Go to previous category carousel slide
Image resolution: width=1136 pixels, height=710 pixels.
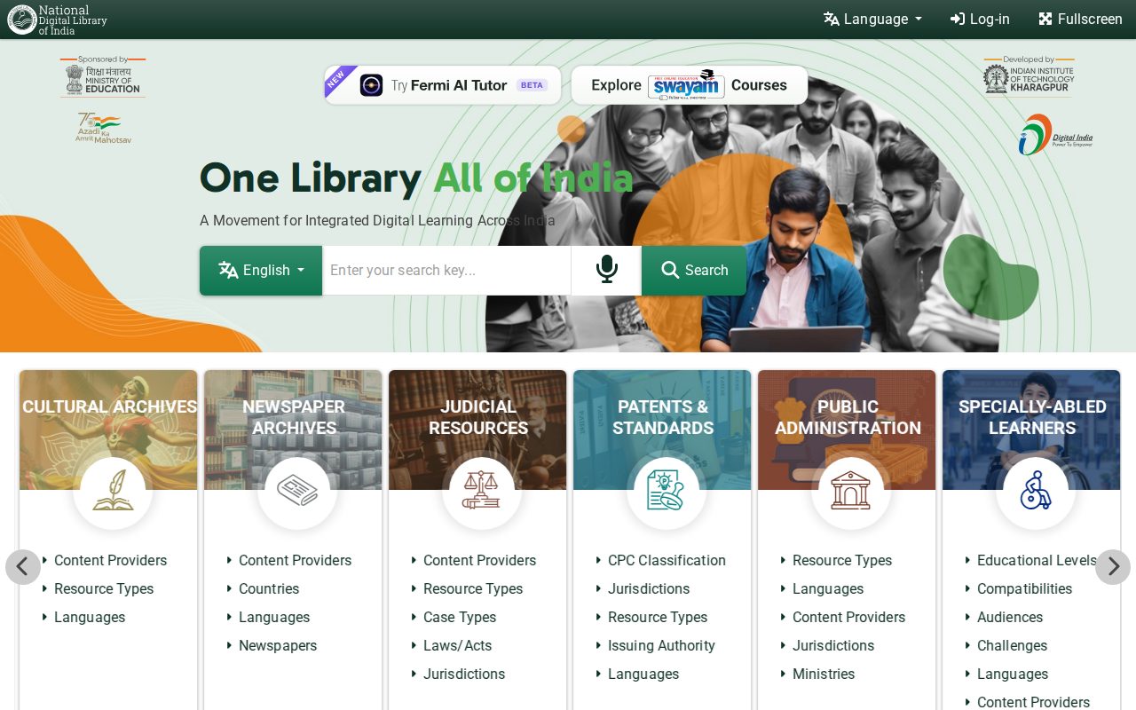(x=23, y=566)
